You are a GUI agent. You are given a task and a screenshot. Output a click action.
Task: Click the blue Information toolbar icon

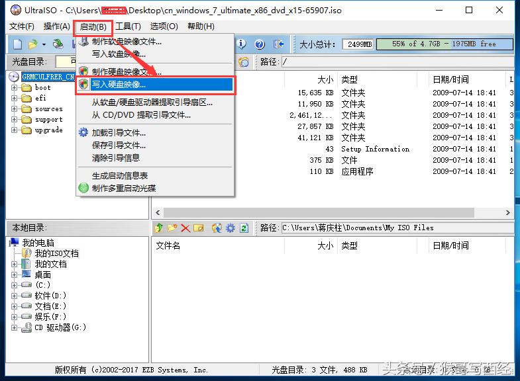tap(242, 44)
